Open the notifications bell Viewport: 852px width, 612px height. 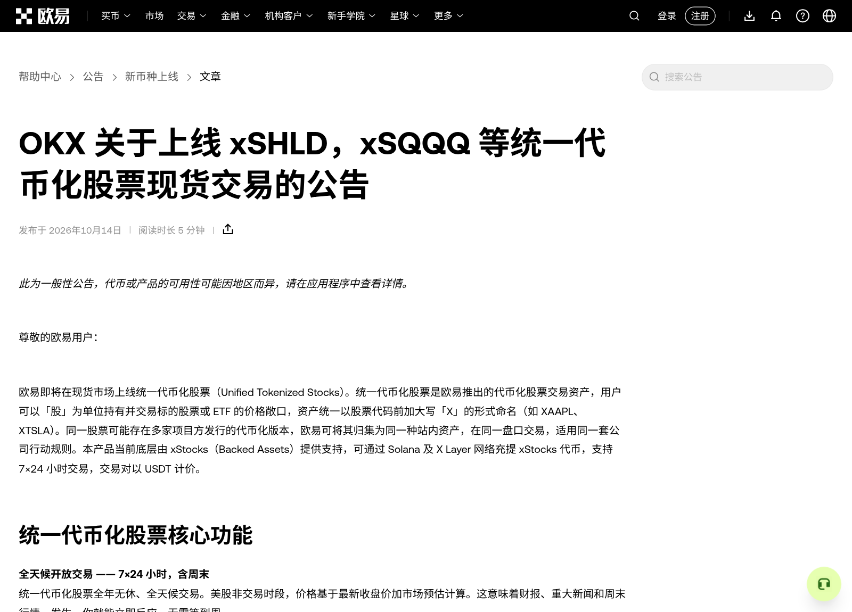tap(776, 16)
